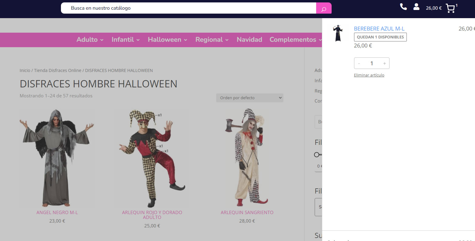Focus the catalog search field
Screen dimensions: 475x241
click(189, 8)
